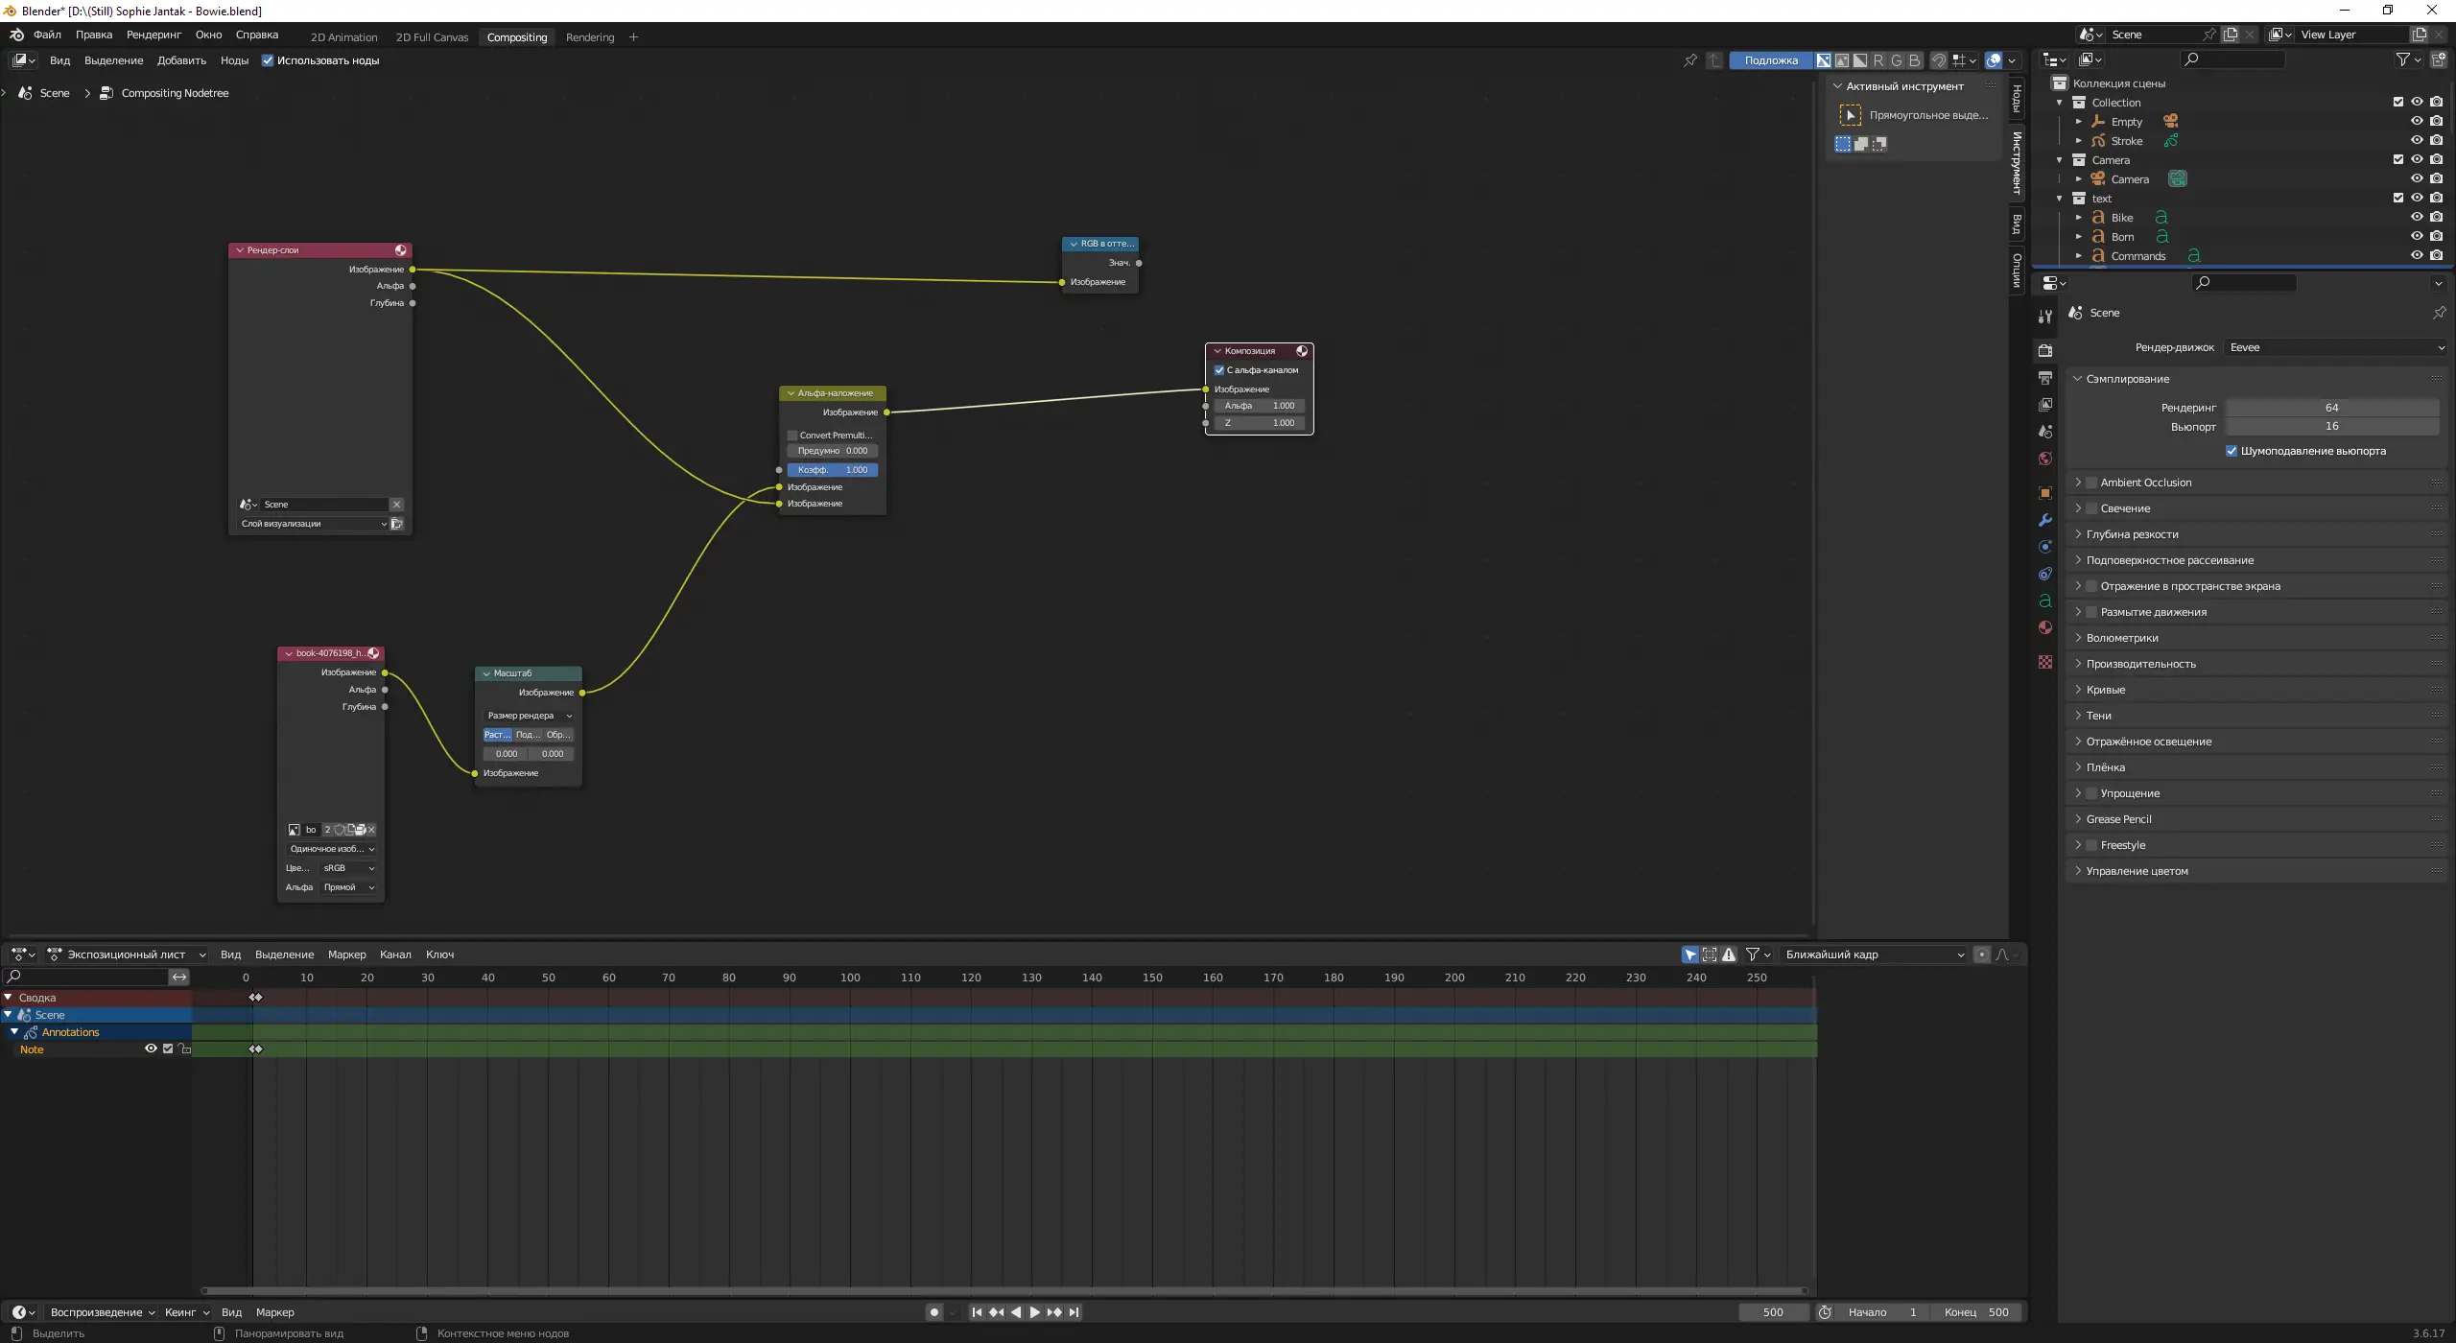Screen dimensions: 2456x1343
Task: Open the Nearest Frame snapping dropdown
Action: [x=1874, y=954]
